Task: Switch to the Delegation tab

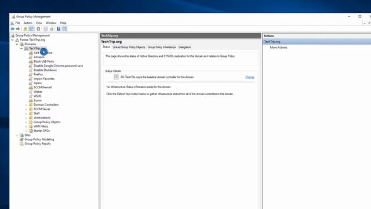Action: pyautogui.click(x=184, y=47)
